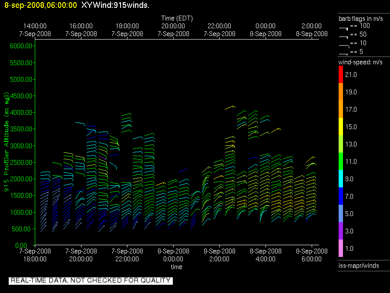Click the top axis 18:00:00 7-Sep-2008 label

(x=127, y=30)
